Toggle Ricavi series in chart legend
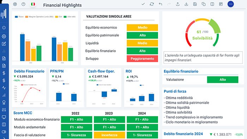This screenshot has height=139, width=247. 19,17
